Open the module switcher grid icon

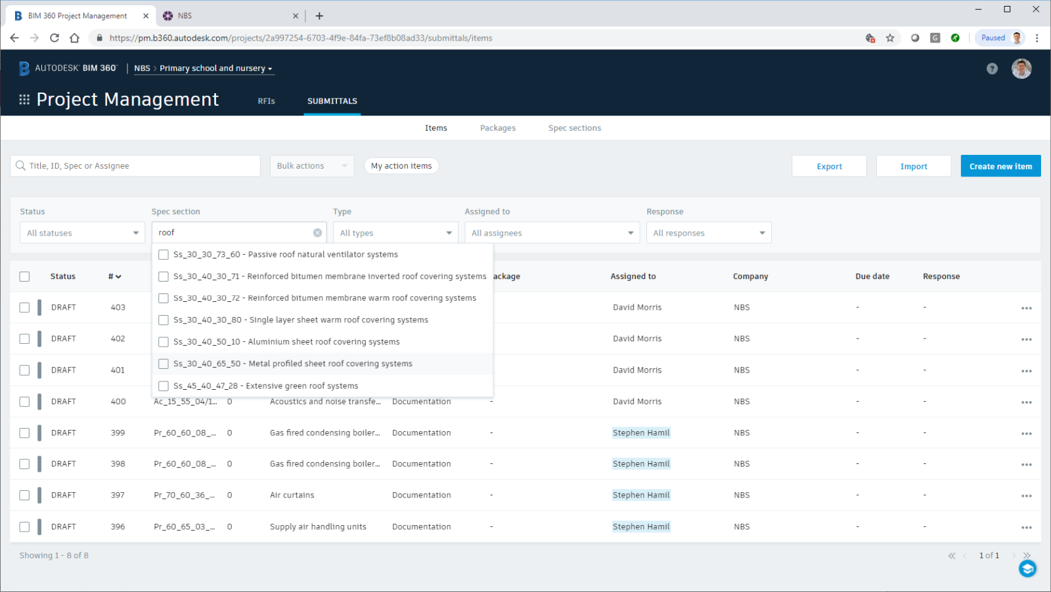[24, 99]
